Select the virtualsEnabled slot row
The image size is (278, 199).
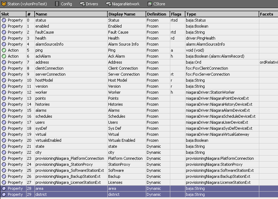pyautogui.click(x=48, y=140)
